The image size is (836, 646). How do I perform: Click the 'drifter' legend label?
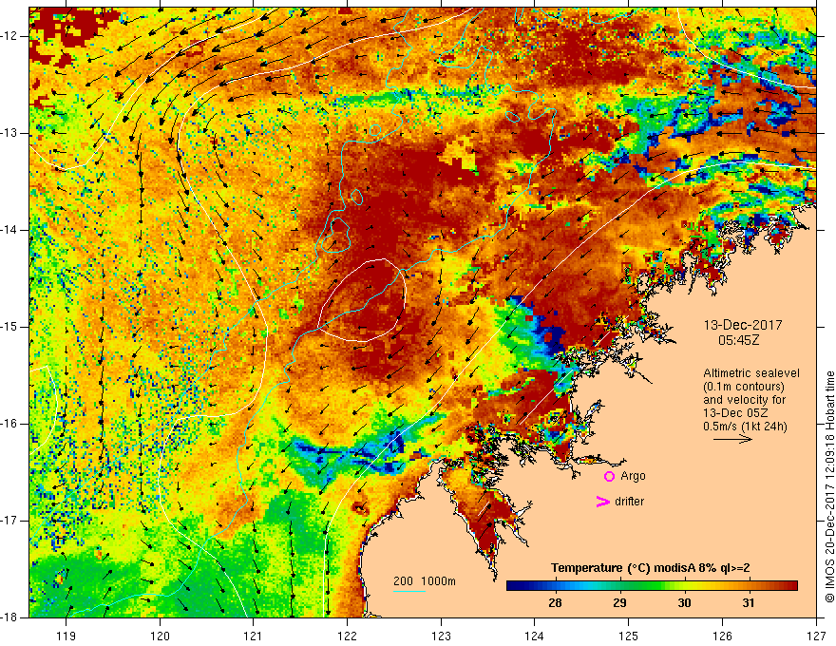point(629,502)
